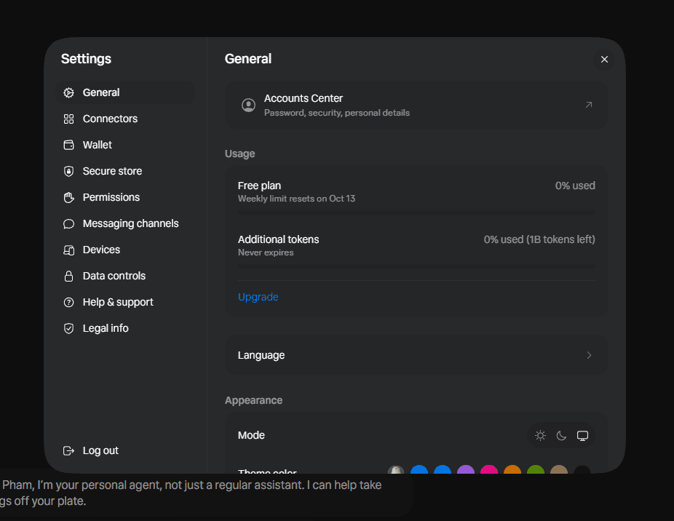
Task: Pick the pink theme color swatch
Action: 488,469
